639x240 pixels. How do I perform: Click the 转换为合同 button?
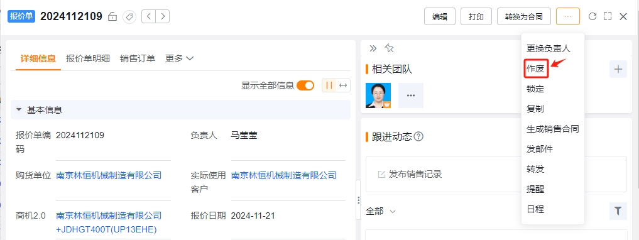tap(524, 17)
